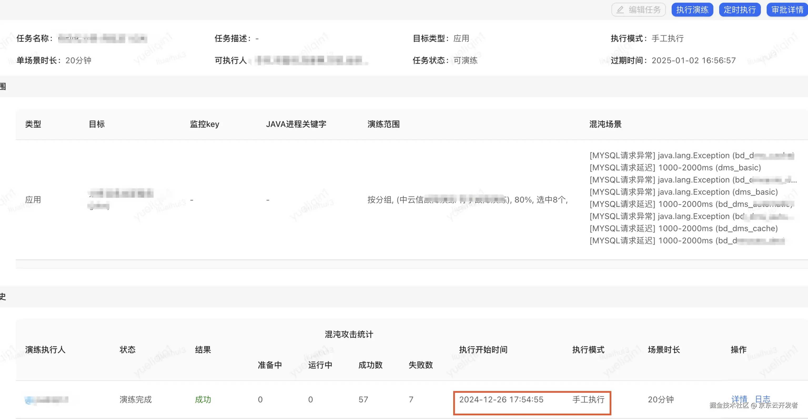Click the 混沌攻击统计 group header
Image resolution: width=808 pixels, height=419 pixels.
pos(349,334)
